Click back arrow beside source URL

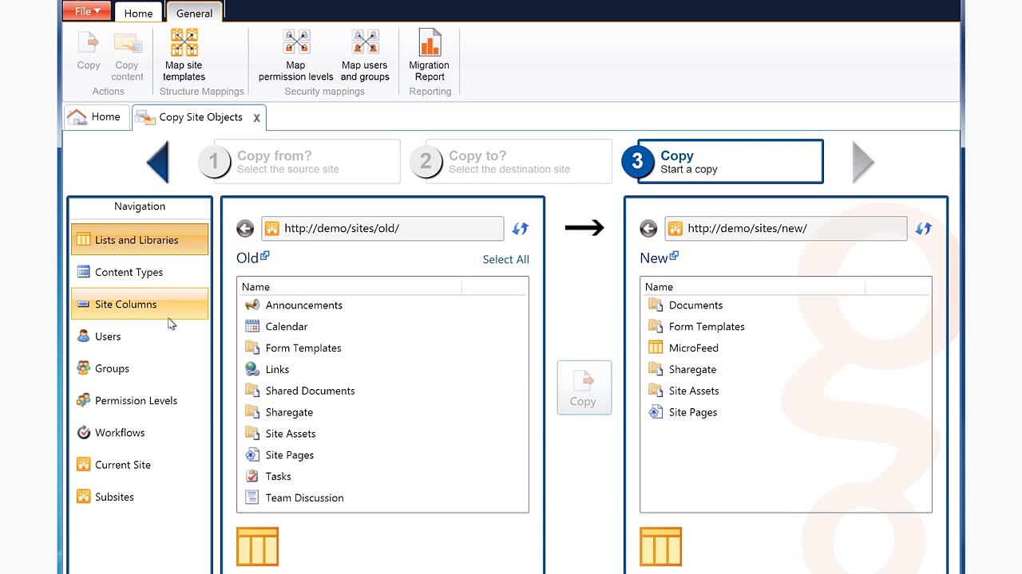click(245, 229)
